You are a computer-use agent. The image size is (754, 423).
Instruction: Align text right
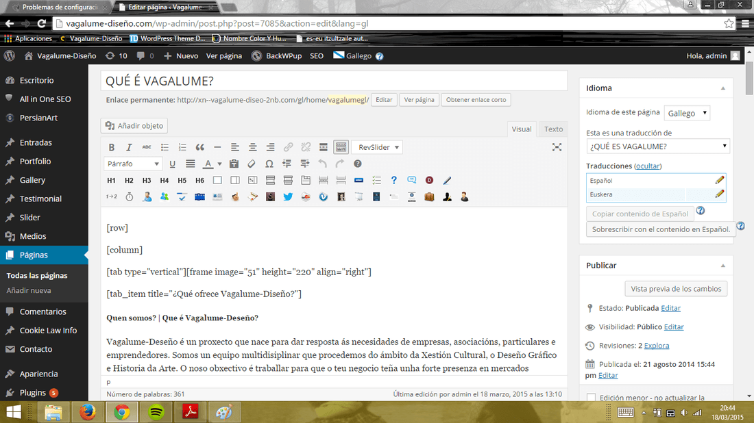click(x=270, y=147)
